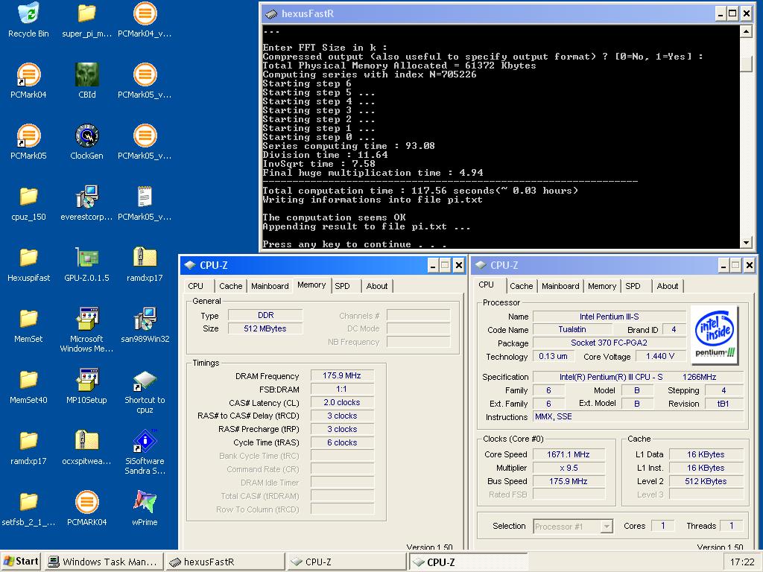
Task: Switch to hexusFastR taskbar button
Action: 225,562
